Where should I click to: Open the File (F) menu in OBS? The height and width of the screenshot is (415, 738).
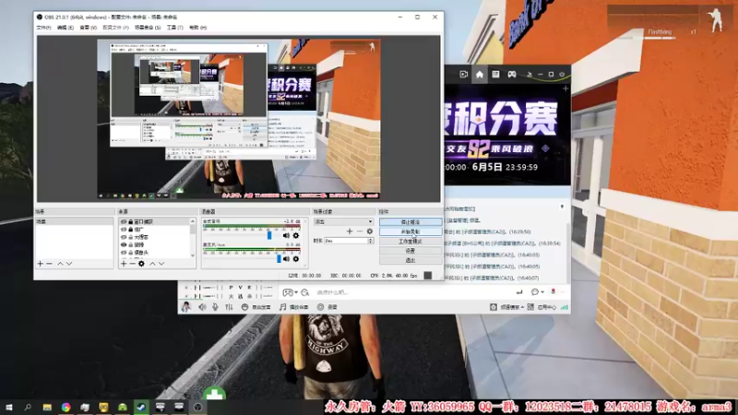[43, 28]
